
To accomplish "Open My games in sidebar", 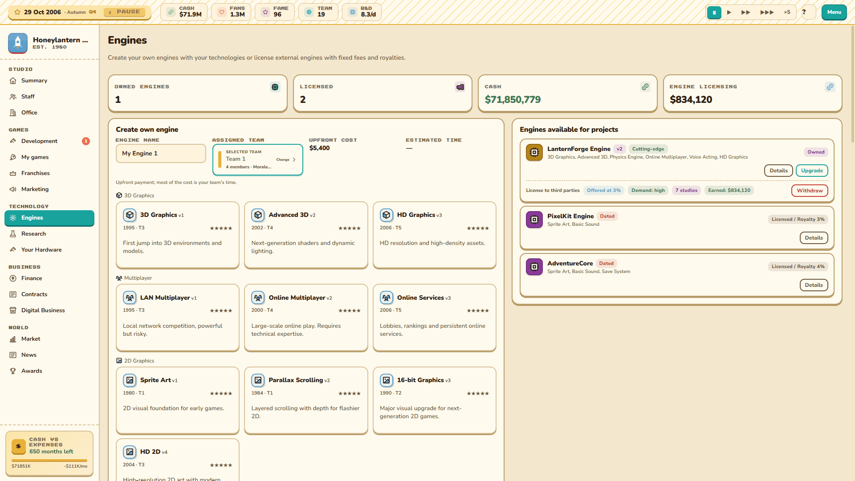I will coord(49,157).
